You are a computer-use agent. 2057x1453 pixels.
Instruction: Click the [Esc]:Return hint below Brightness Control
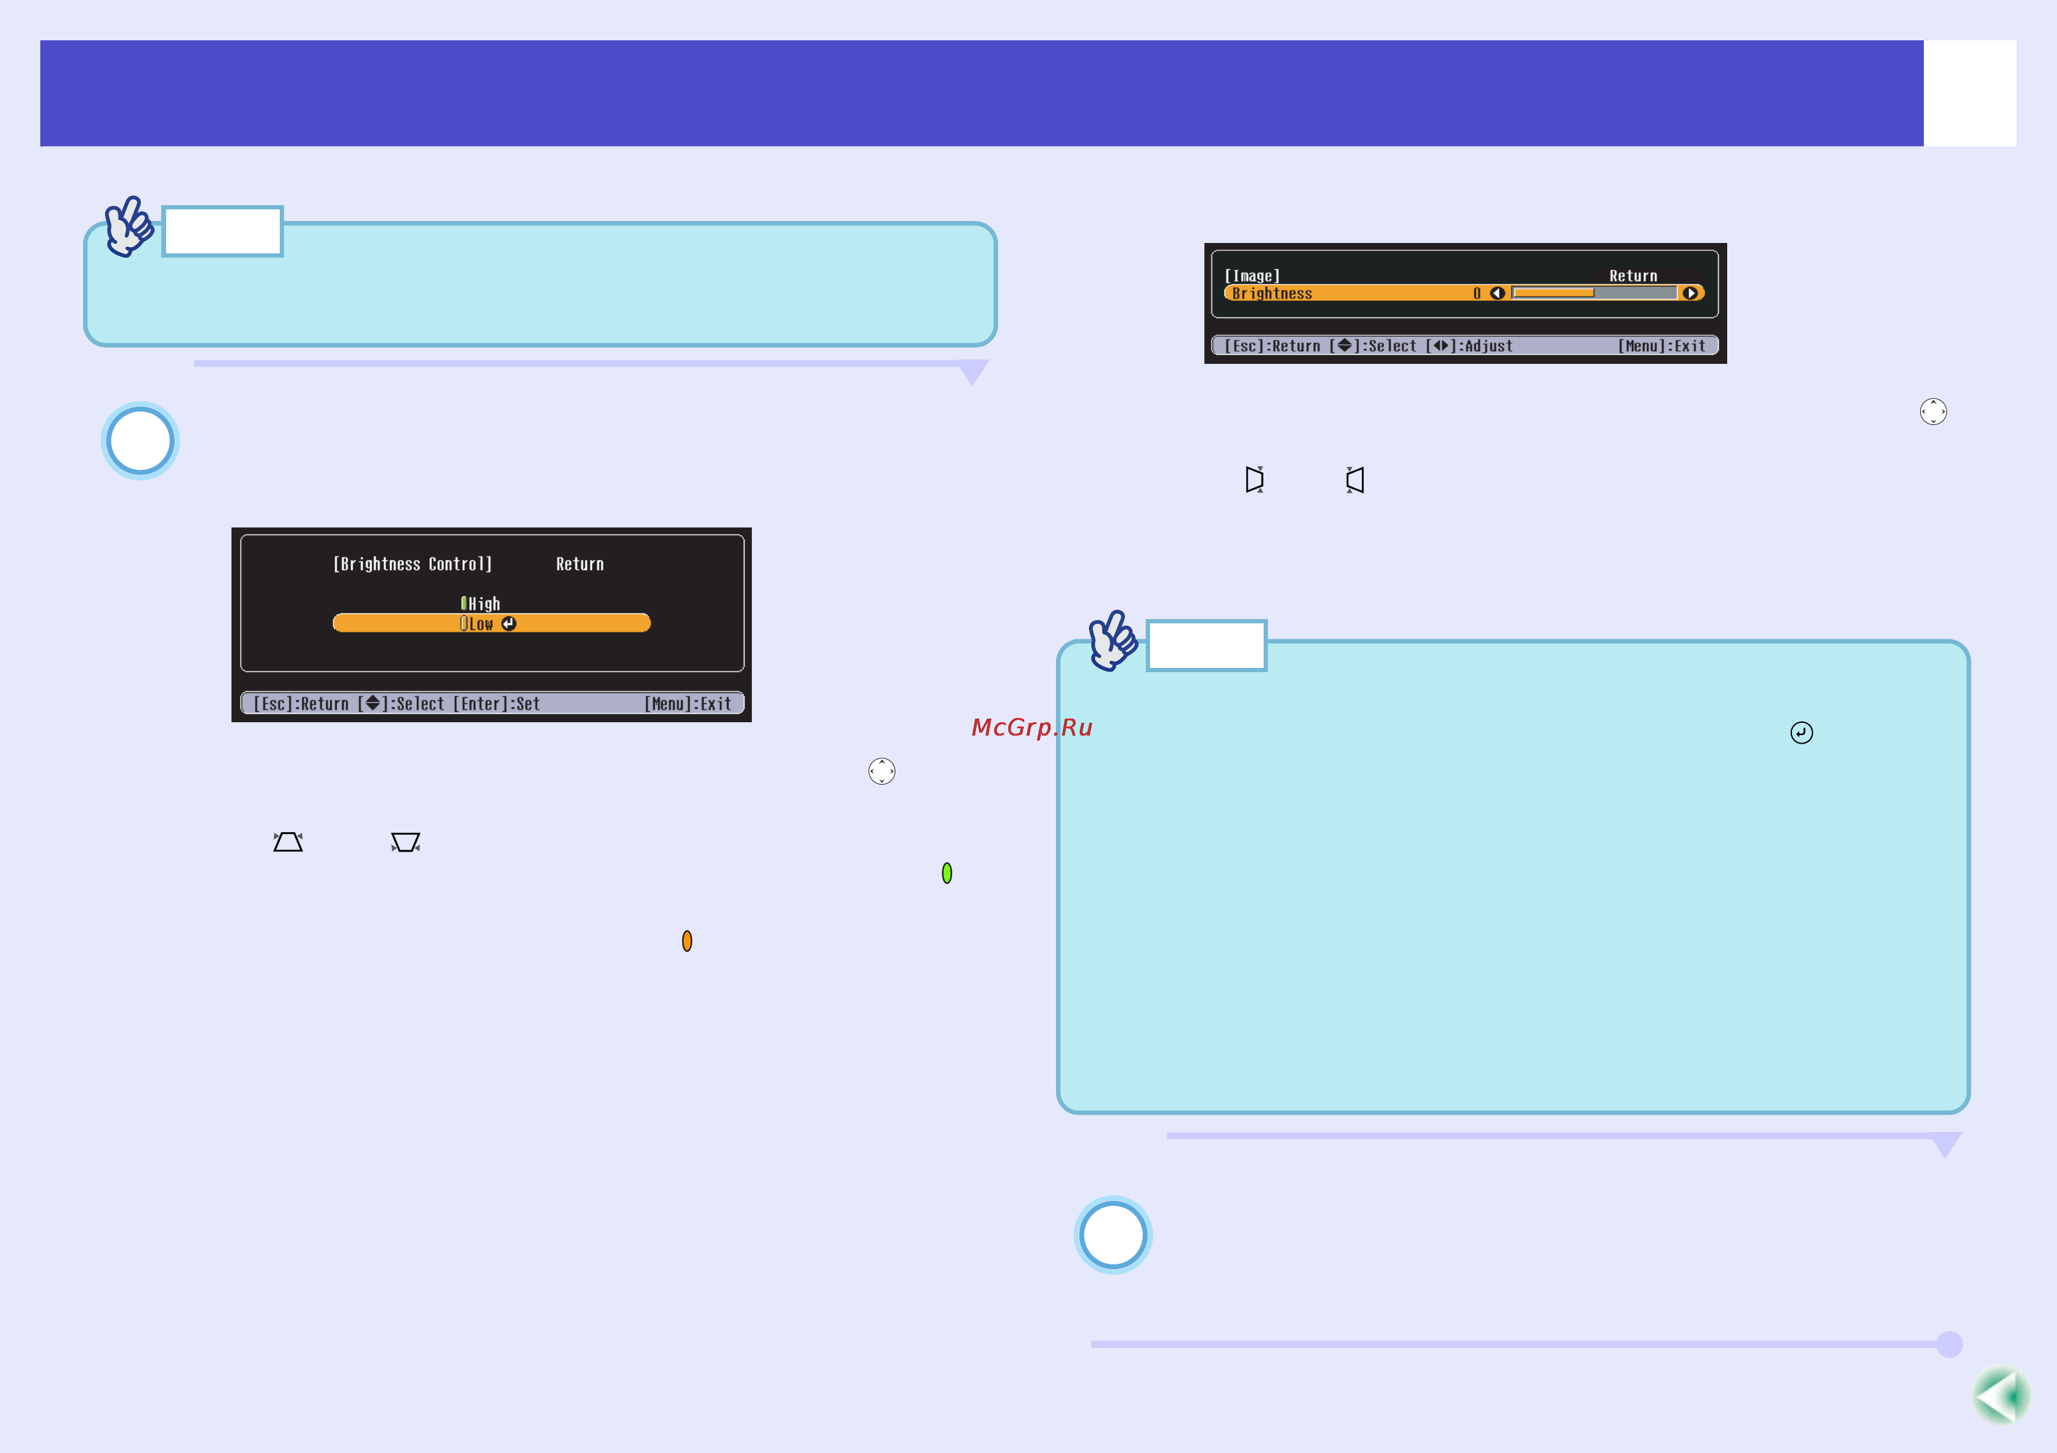(x=301, y=704)
